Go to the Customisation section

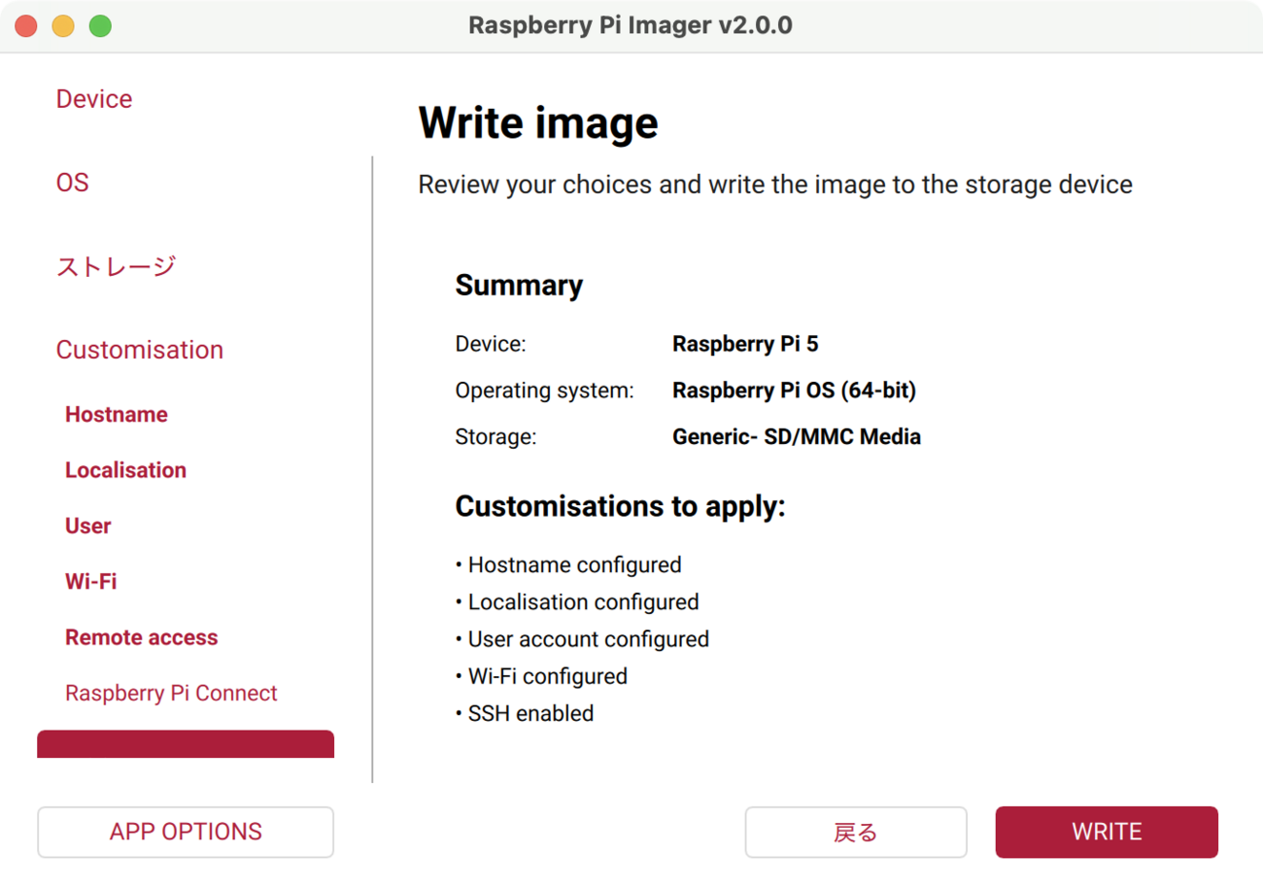tap(139, 349)
